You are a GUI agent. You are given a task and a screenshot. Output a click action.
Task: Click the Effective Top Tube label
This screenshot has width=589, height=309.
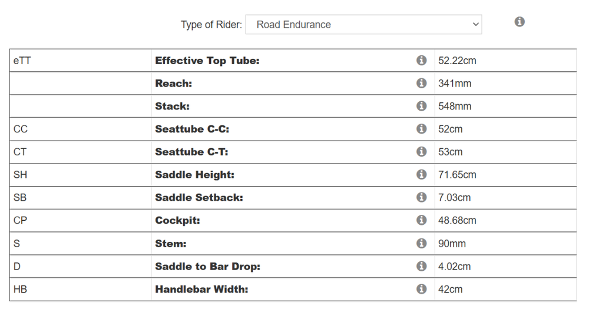[207, 61]
